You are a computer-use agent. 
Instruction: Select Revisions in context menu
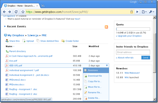click(x=96, y=70)
